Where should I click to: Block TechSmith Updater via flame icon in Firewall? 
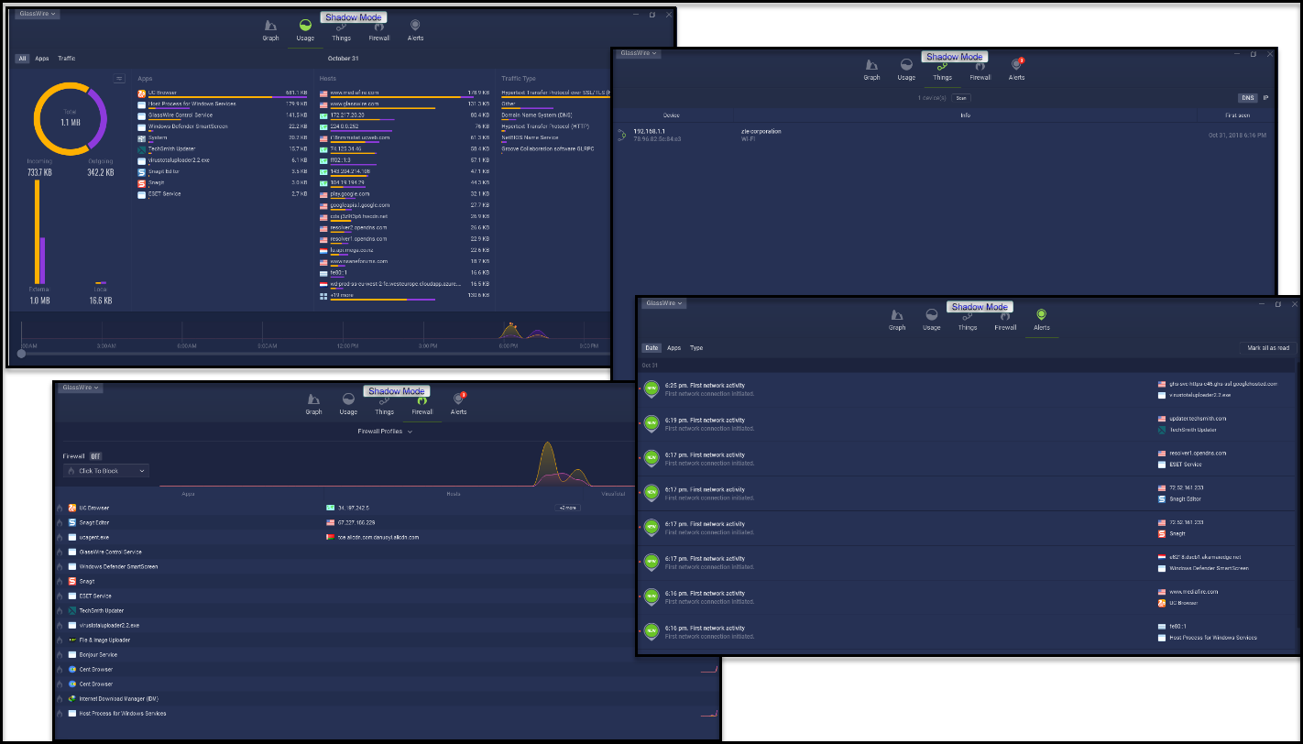[60, 610]
